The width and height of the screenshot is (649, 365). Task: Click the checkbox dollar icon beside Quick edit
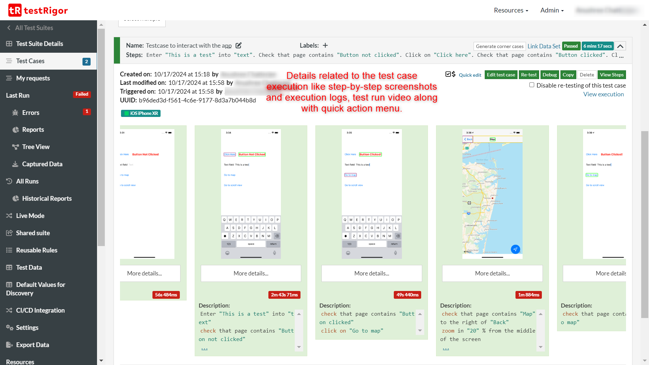click(x=450, y=74)
